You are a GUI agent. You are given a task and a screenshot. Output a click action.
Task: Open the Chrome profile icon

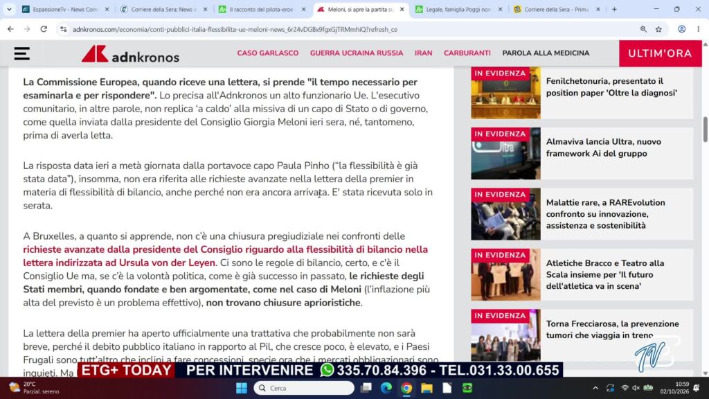pos(681,29)
